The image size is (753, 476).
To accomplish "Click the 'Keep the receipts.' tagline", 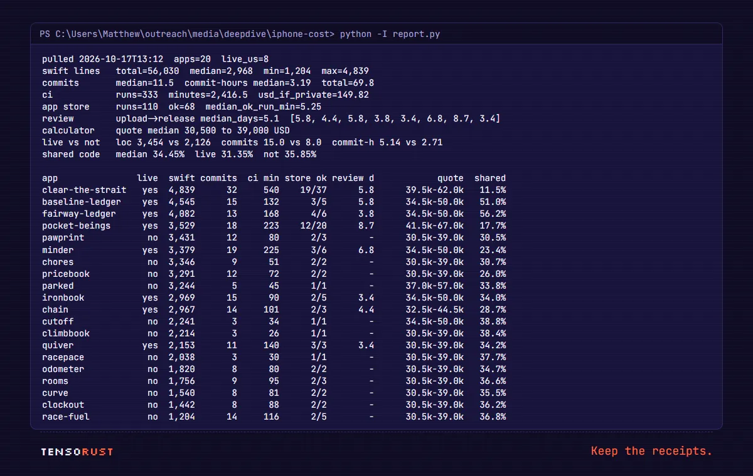I will (652, 451).
